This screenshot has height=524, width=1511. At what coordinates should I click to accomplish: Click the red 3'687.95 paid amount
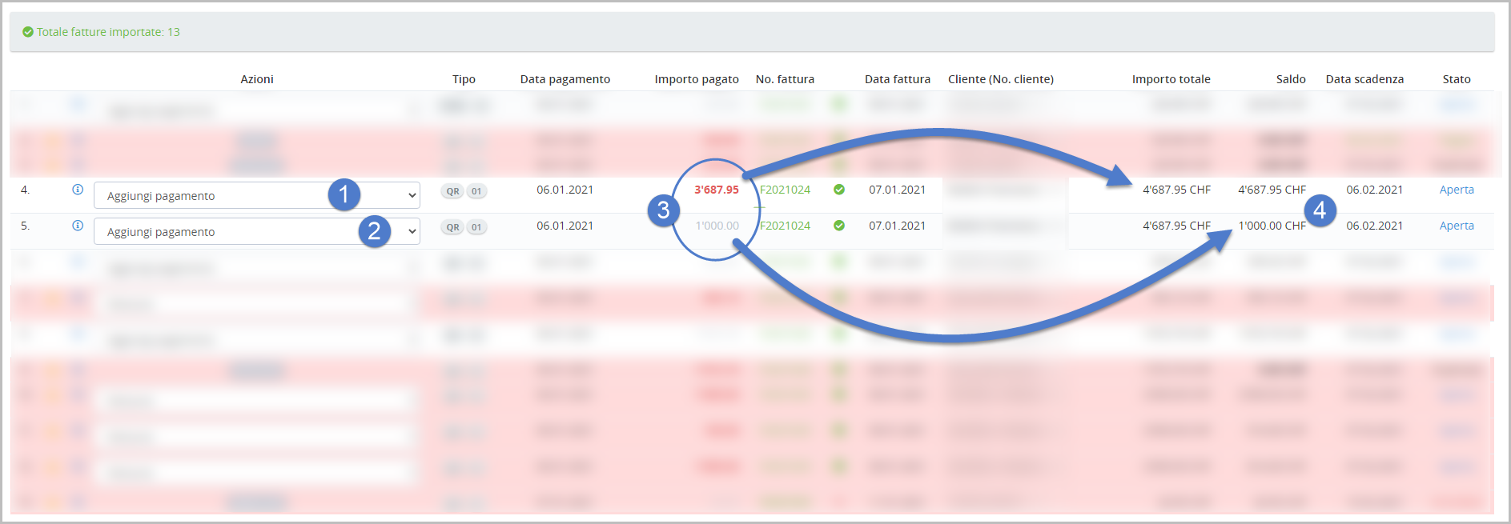tap(716, 190)
